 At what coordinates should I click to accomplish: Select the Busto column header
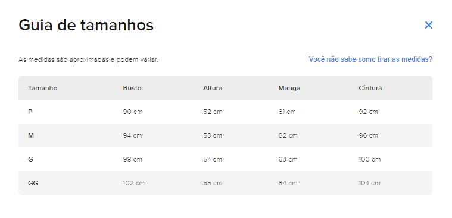[x=132, y=88]
